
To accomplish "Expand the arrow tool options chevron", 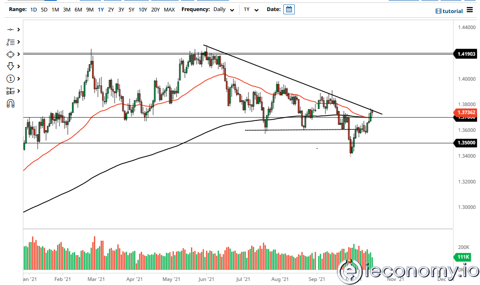I will click(18, 66).
